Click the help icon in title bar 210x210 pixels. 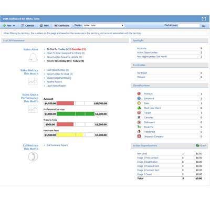pyautogui.click(x=204, y=19)
